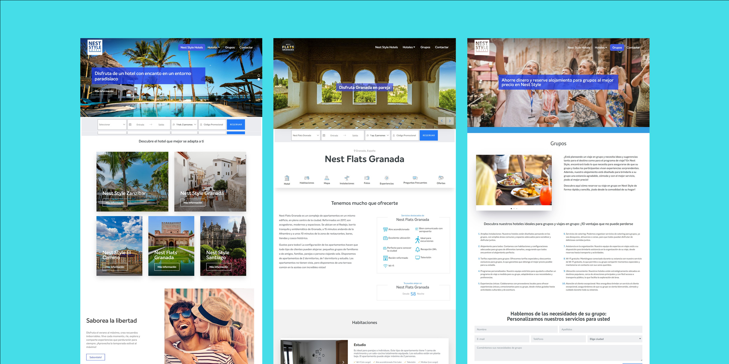Select Grupos tab in groups page header
729x364 pixels.
(617, 47)
